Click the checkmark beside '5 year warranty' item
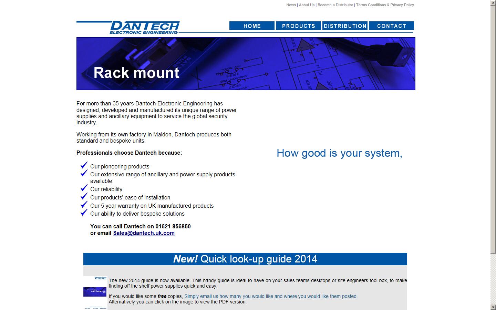The image size is (496, 310). (x=84, y=205)
